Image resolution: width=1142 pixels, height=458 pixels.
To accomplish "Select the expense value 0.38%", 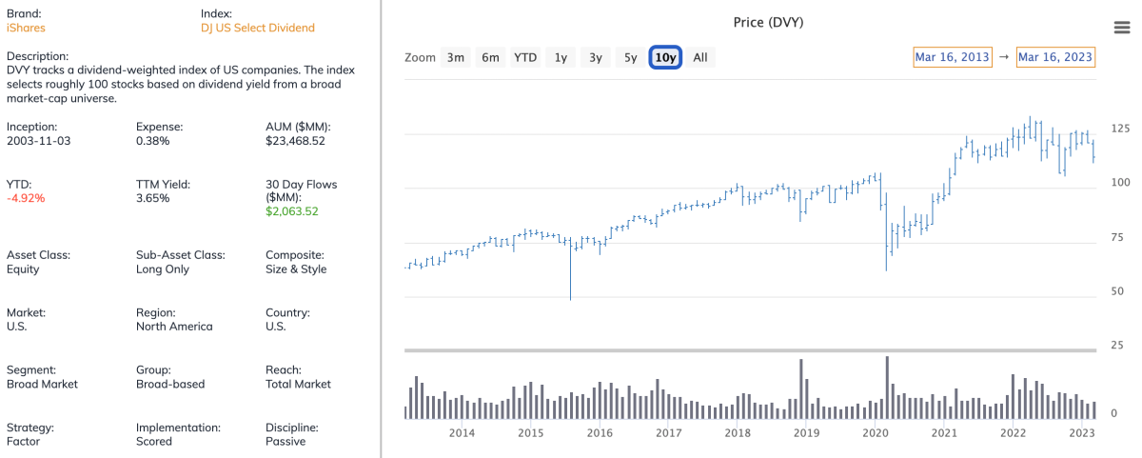I will pyautogui.click(x=153, y=141).
